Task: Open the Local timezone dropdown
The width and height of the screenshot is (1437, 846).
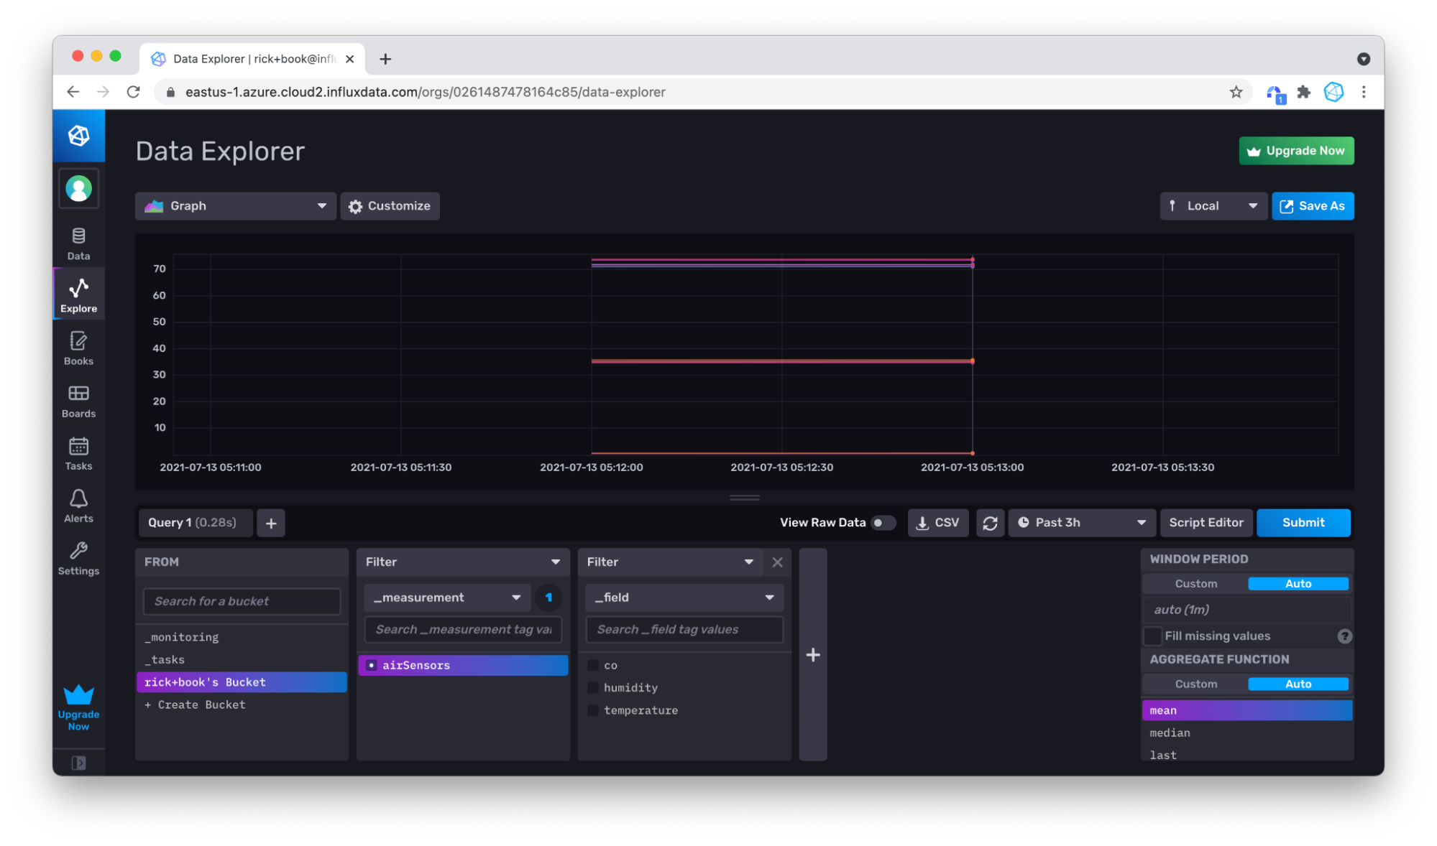Action: pyautogui.click(x=1213, y=206)
